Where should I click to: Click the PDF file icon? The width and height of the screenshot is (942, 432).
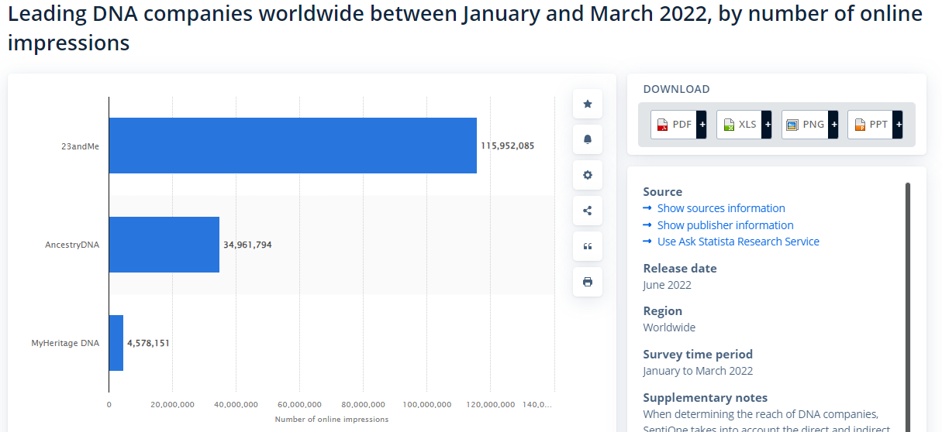pos(663,125)
